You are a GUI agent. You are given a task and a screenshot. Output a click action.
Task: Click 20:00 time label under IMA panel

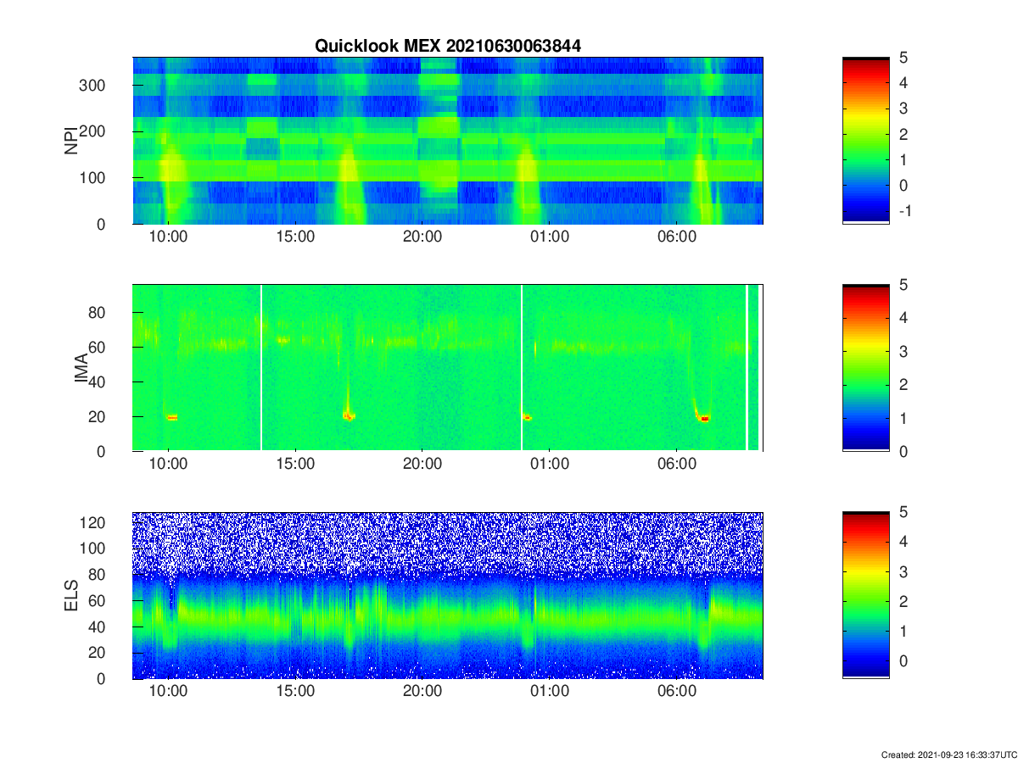(x=422, y=464)
